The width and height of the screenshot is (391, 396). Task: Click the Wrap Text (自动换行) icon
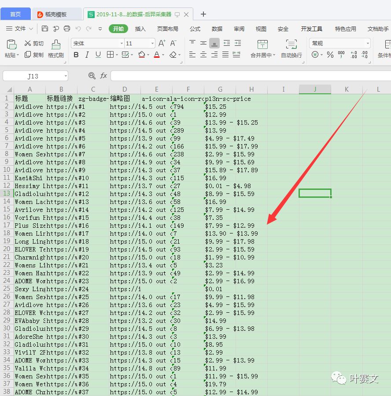(291, 48)
